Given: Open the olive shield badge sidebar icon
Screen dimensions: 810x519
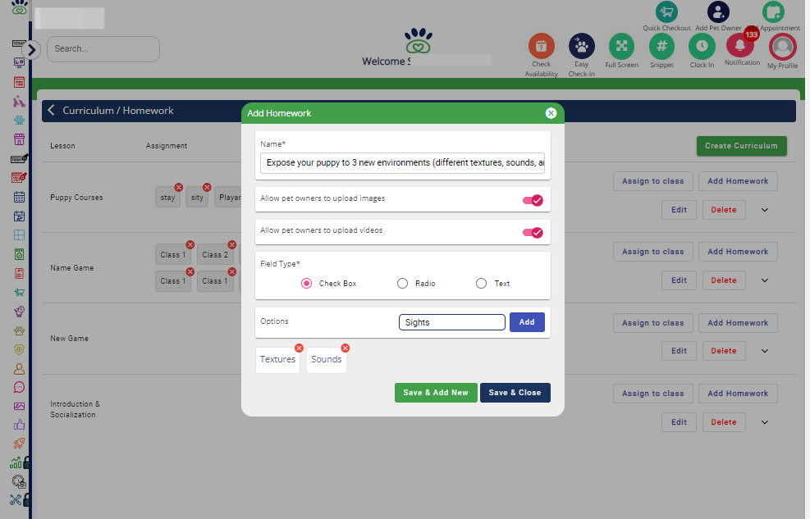Looking at the screenshot, I should click(x=19, y=349).
